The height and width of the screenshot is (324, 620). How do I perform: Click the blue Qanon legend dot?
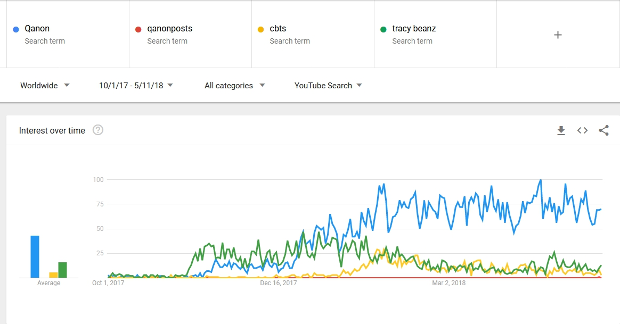pyautogui.click(x=16, y=29)
